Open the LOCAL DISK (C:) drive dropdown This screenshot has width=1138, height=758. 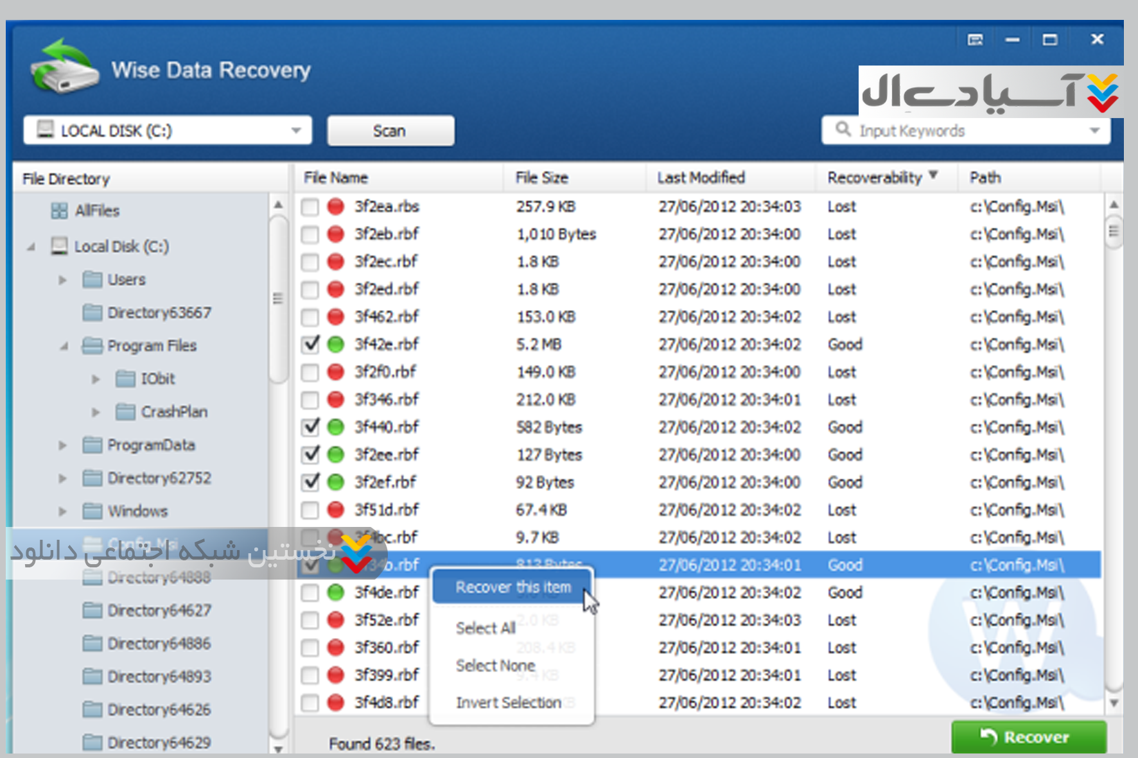point(296,130)
